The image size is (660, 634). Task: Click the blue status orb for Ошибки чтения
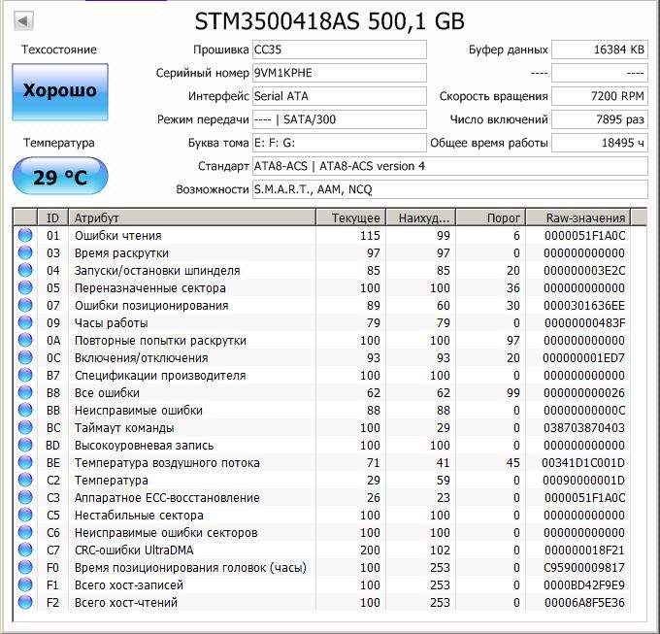coord(25,236)
